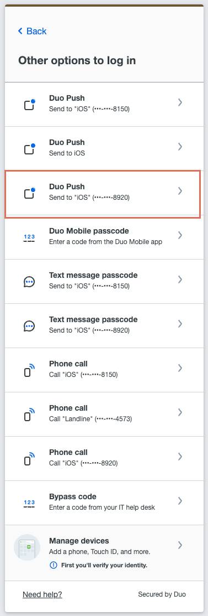Click the chevron on the Duo Push 8920 row
This screenshot has width=208, height=616.
180,191
